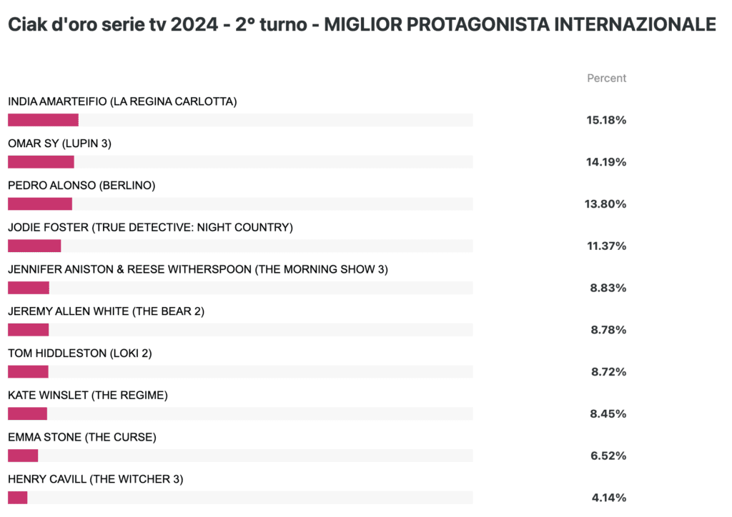The height and width of the screenshot is (517, 732).
Task: Click the 8.83% percentage value
Action: (x=608, y=288)
